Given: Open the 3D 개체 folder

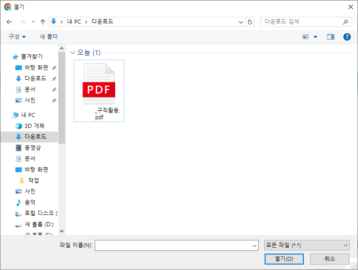Looking at the screenshot, I should click(35, 126).
